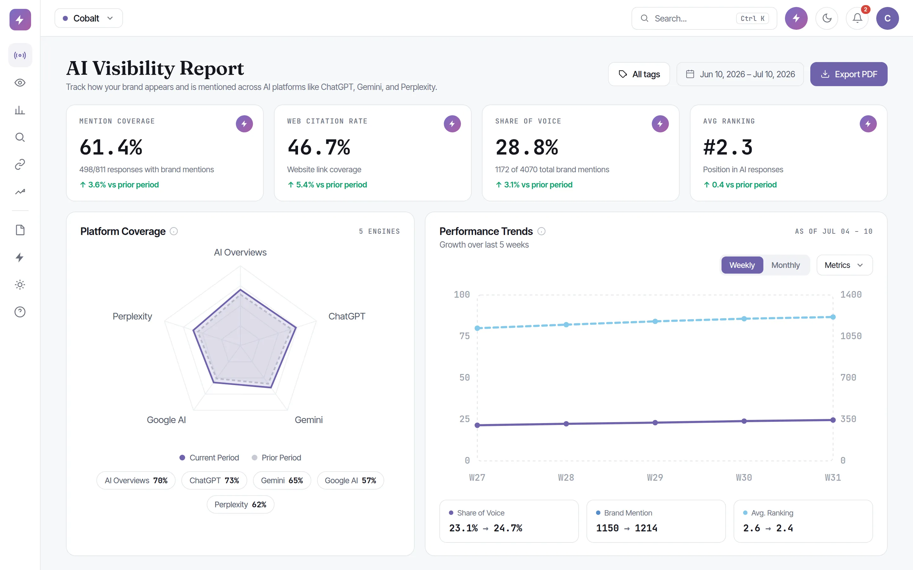Click the magnifier icon in search box

click(x=645, y=18)
